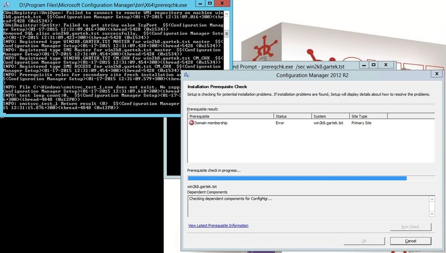Click the greyed OK button

tap(364, 241)
